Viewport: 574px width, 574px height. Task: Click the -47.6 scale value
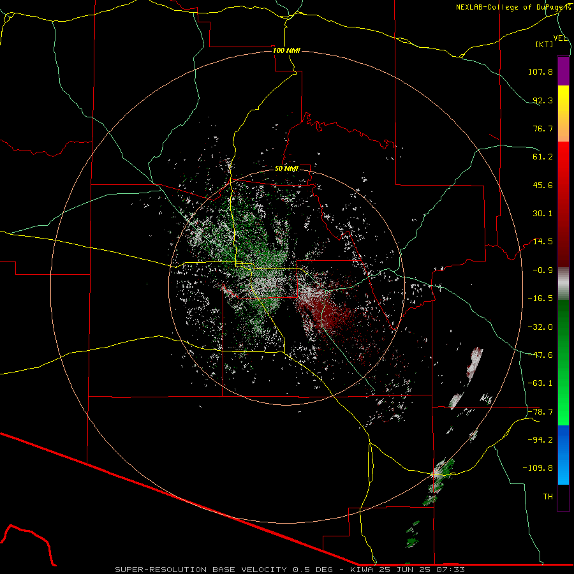pyautogui.click(x=540, y=355)
